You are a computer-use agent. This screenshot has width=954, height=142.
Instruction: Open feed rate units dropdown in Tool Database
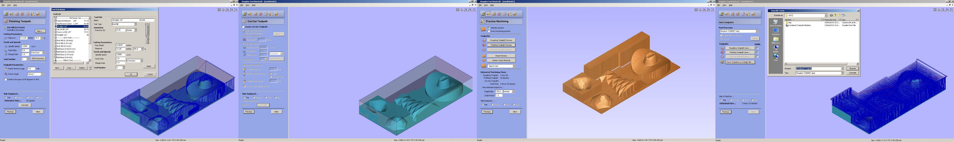[x=135, y=61]
